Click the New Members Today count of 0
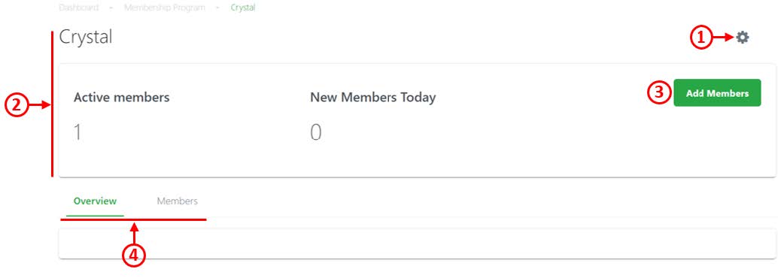The image size is (778, 278). pos(315,133)
